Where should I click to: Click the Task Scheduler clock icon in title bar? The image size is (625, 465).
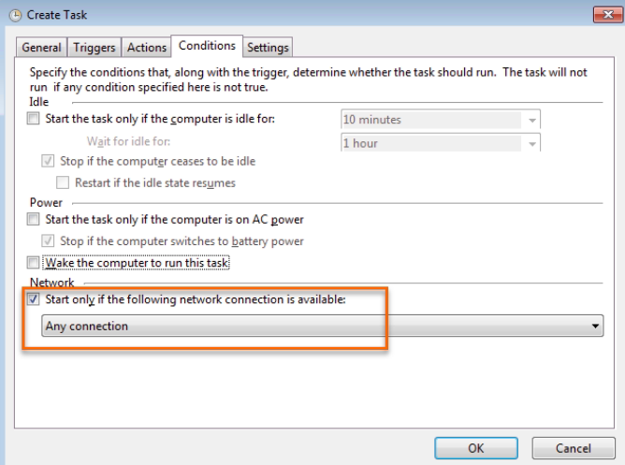point(15,16)
